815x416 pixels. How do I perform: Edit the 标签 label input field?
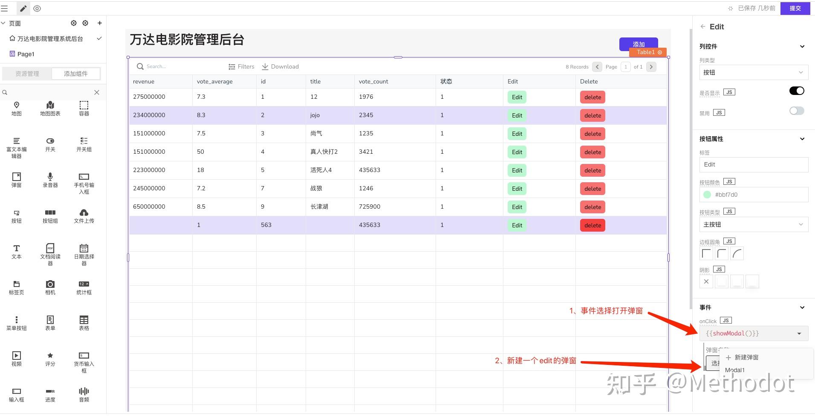click(x=754, y=165)
